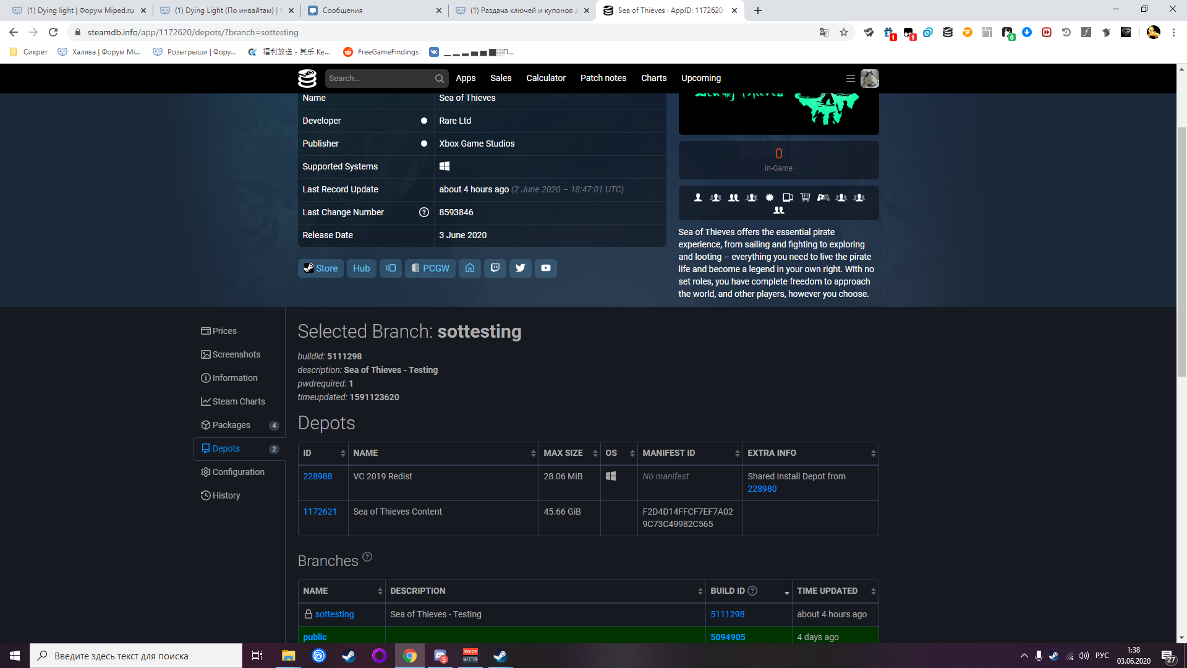1187x668 pixels.
Task: Open depot 1172621 link
Action: 320,512
